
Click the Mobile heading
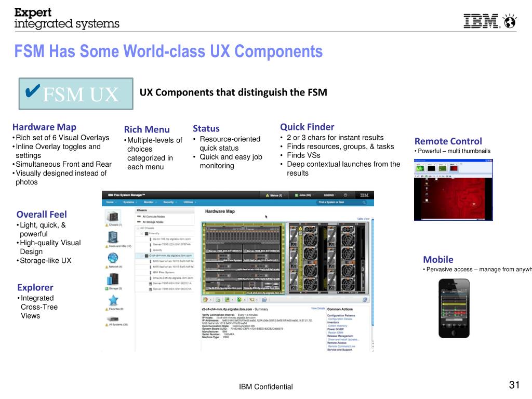pos(438,260)
